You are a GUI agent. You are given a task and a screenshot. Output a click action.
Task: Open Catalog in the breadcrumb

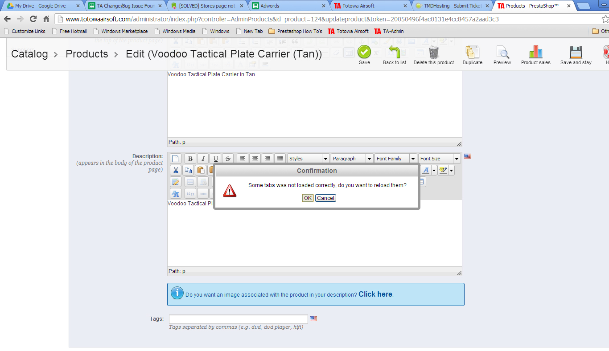pyautogui.click(x=29, y=54)
